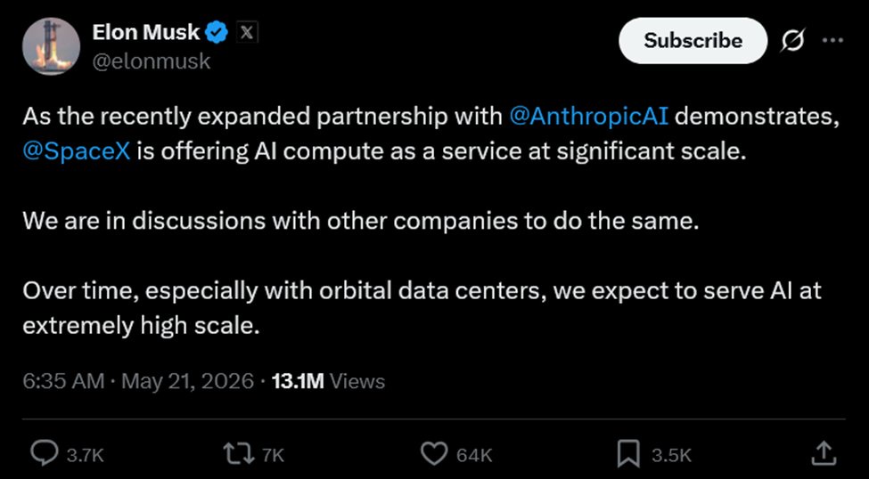Open the @SpaceX mention link
The image size is (869, 479).
click(x=77, y=151)
